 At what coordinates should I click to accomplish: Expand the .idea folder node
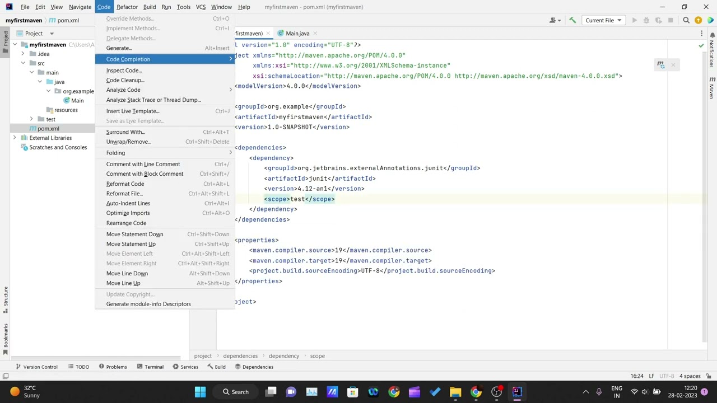tap(23, 54)
